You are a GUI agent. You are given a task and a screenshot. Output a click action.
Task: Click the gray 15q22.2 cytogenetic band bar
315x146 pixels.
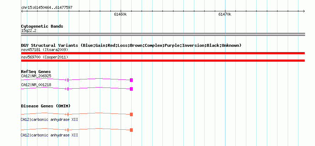(163, 34)
